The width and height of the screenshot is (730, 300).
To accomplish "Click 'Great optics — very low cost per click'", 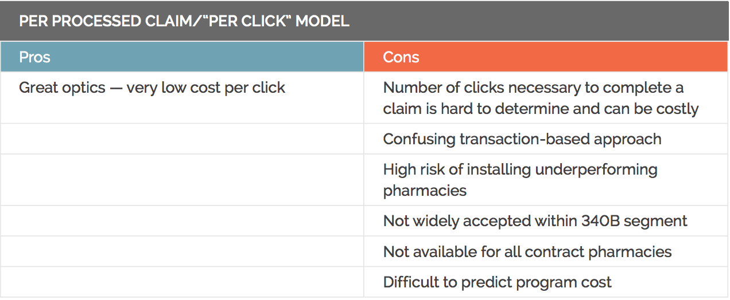I will tap(152, 88).
